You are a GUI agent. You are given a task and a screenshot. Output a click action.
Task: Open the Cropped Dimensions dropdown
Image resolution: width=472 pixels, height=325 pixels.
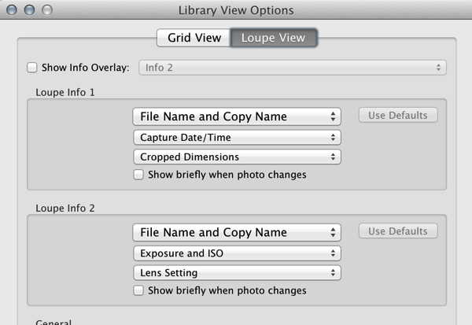(236, 157)
